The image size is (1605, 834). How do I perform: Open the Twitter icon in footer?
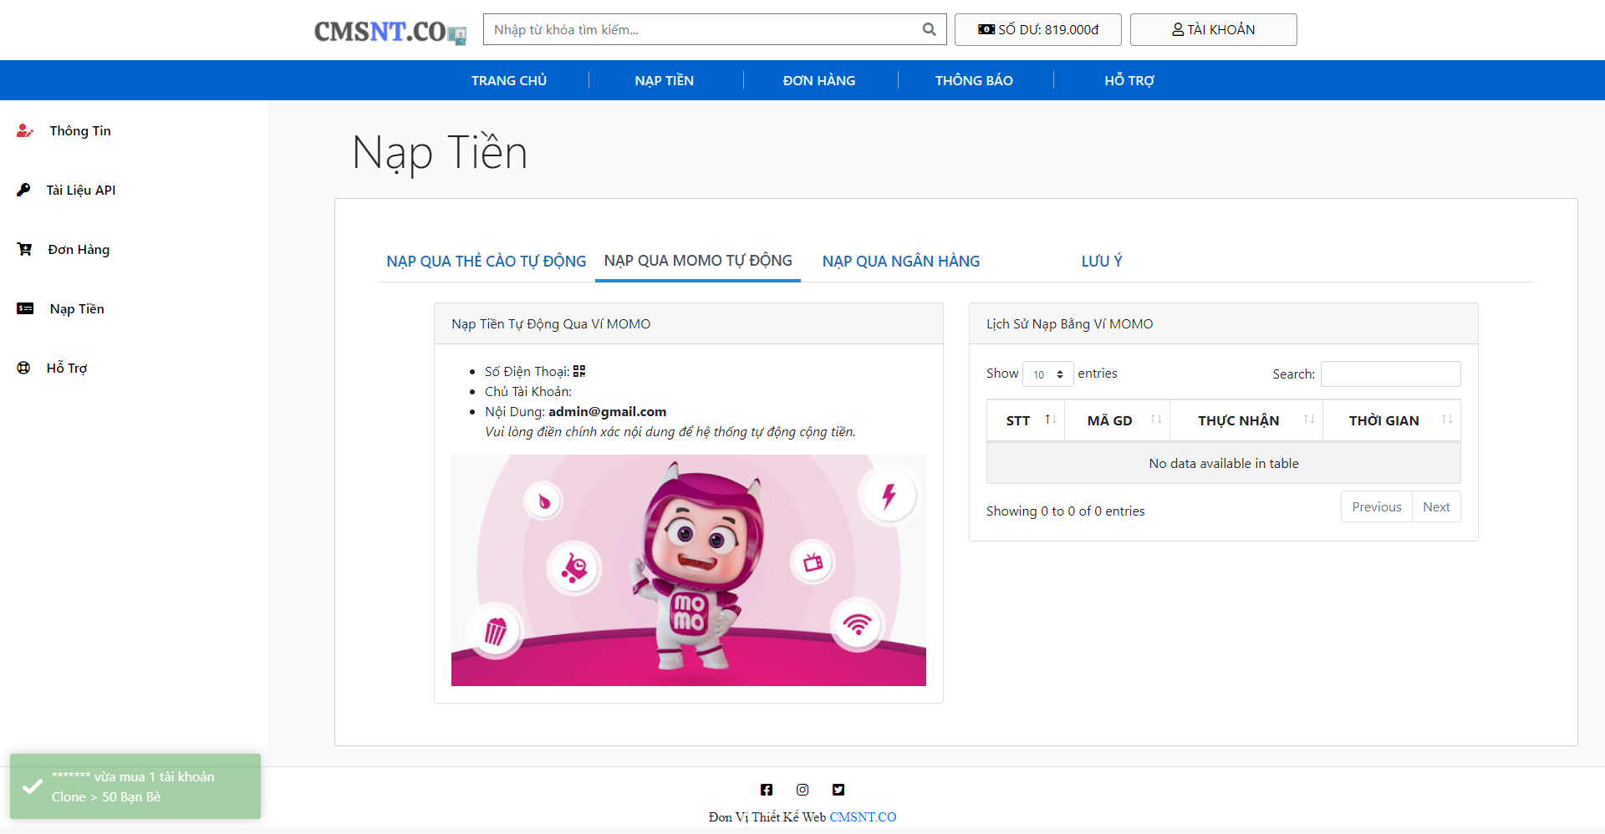[838, 790]
